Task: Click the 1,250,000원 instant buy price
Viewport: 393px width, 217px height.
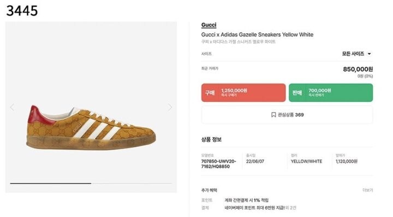Action: point(234,90)
